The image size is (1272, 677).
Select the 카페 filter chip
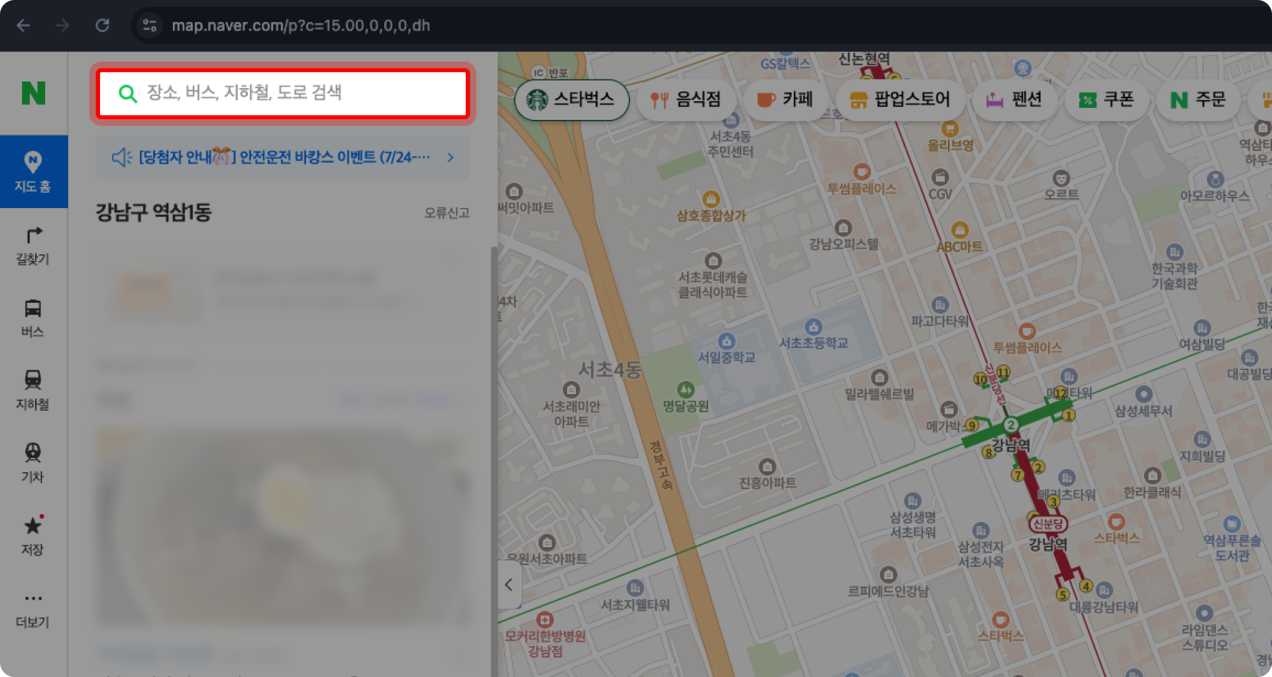[x=784, y=100]
